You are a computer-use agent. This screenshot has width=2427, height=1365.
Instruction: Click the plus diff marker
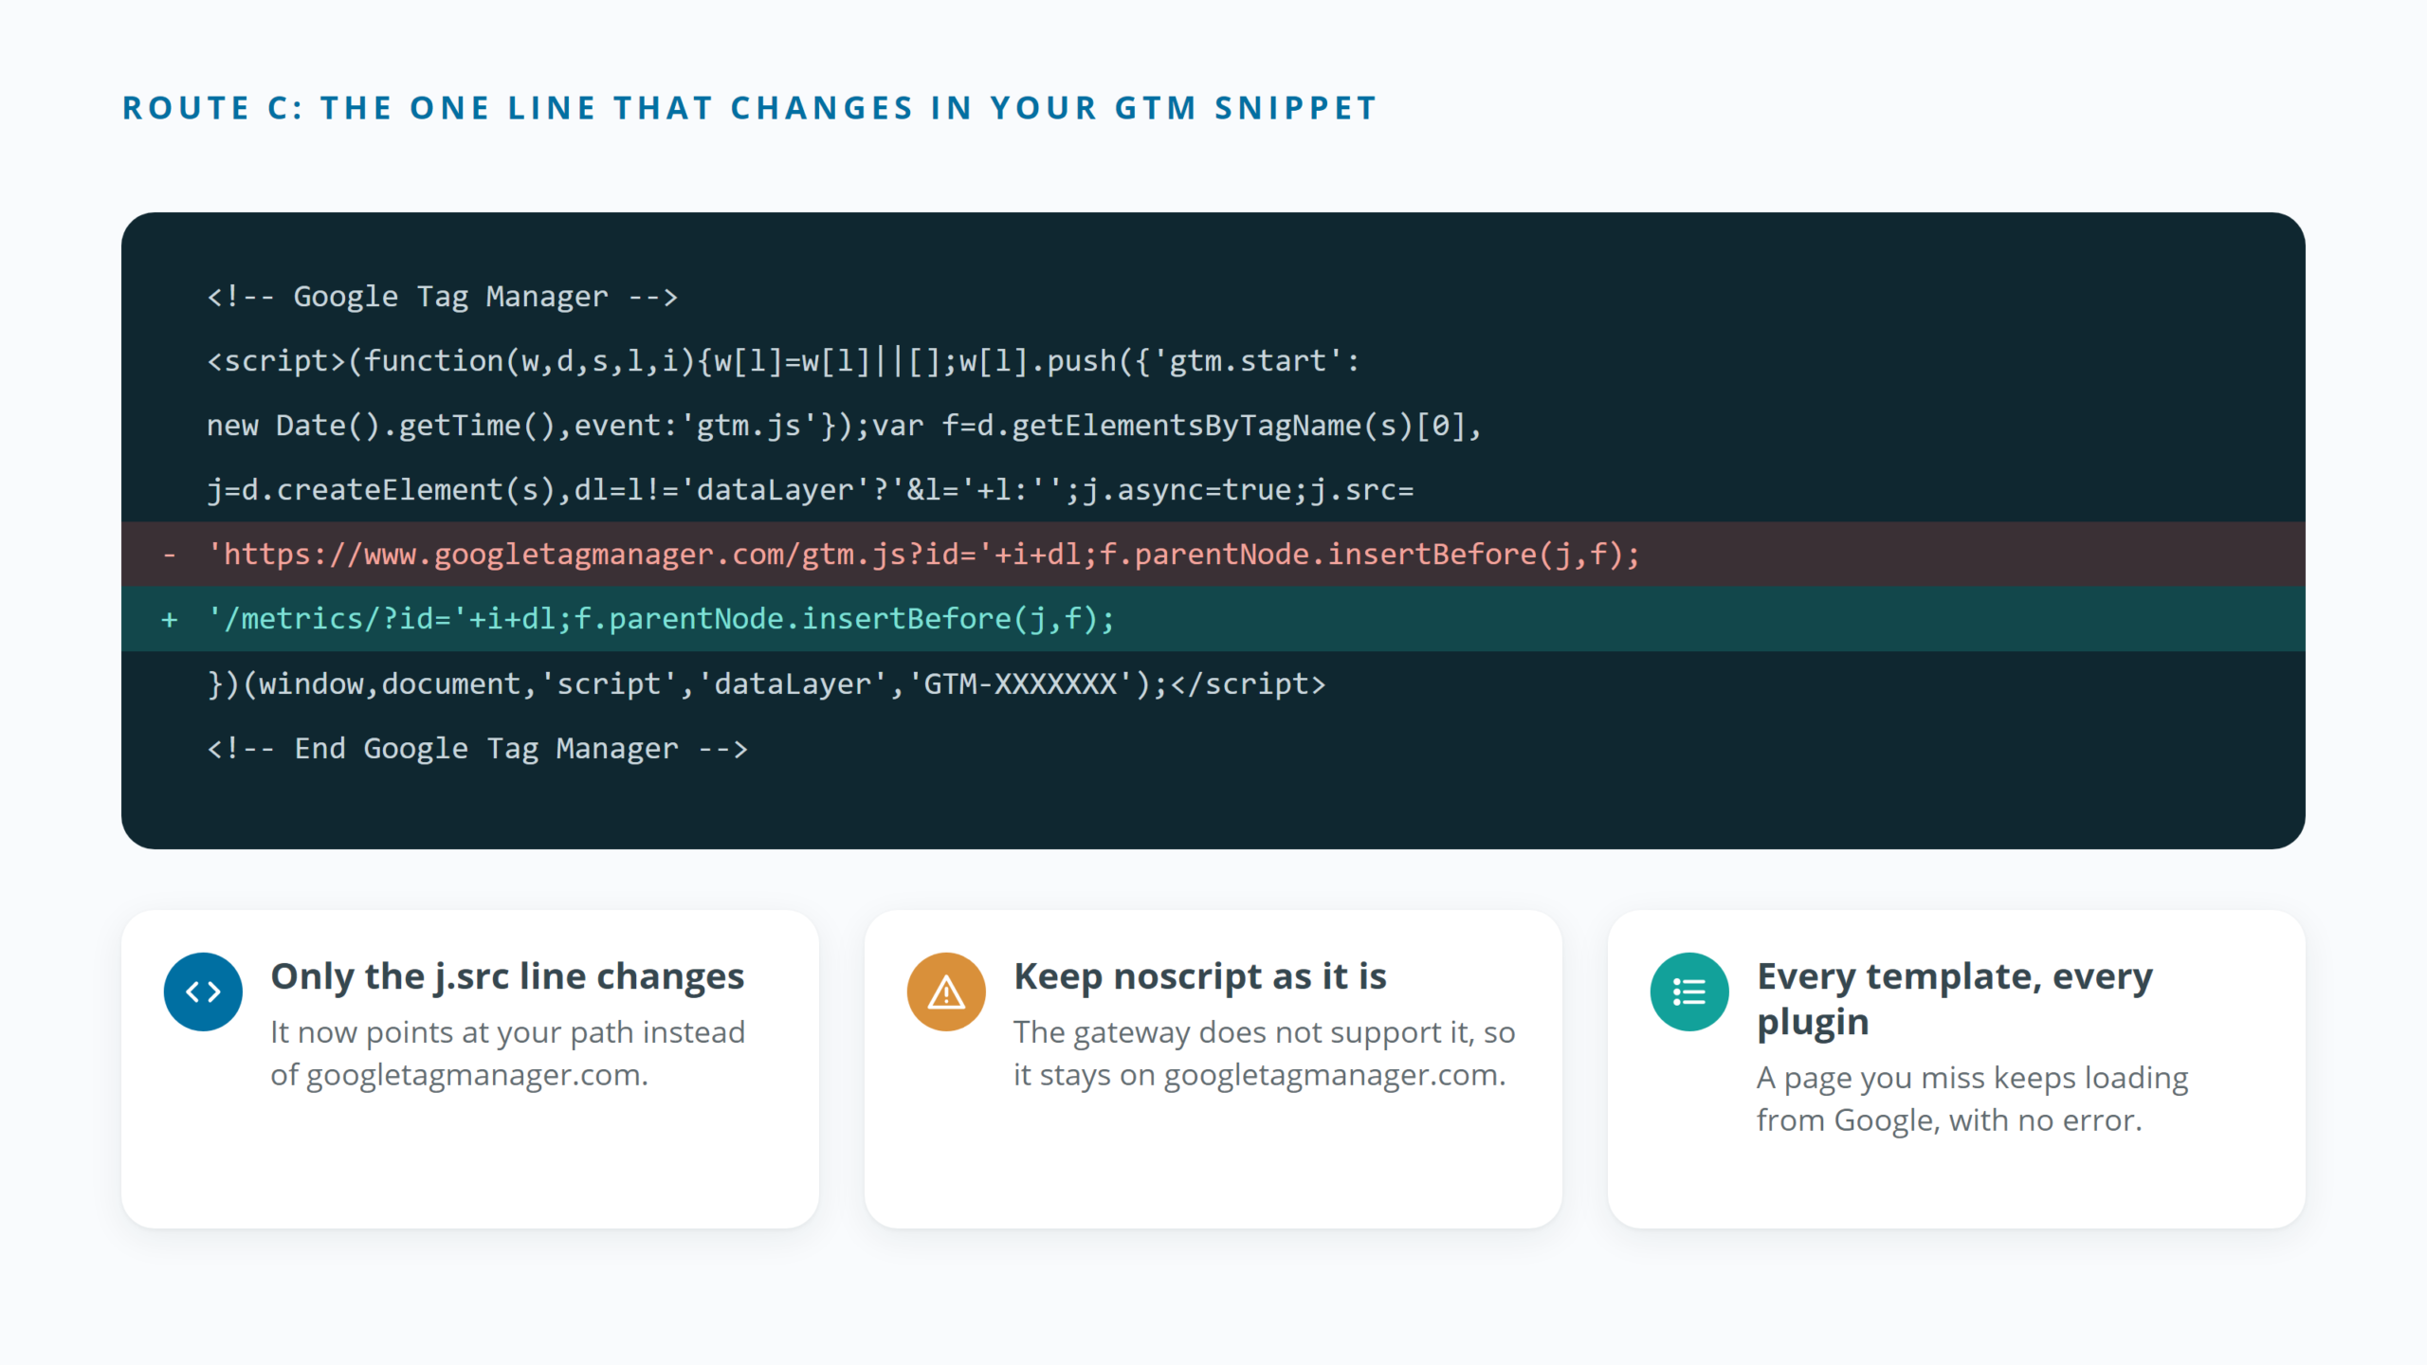tap(170, 619)
